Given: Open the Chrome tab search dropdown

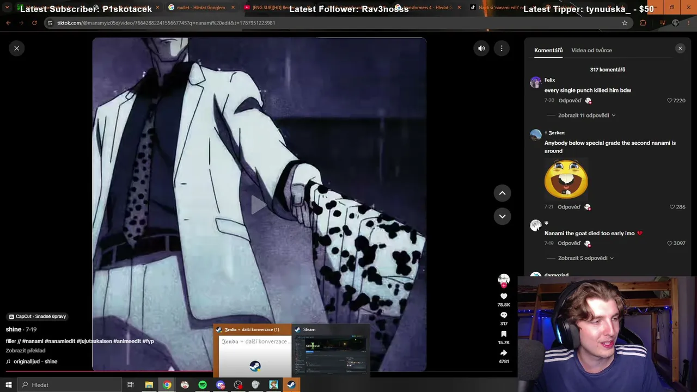Looking at the screenshot, I should point(7,8).
